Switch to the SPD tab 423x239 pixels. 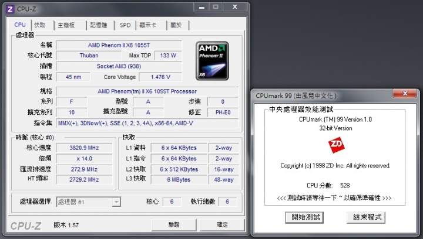click(x=125, y=25)
